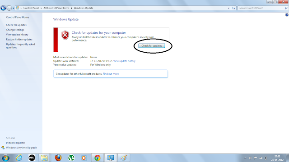289x162 pixels.
Task: Click View update history link beside install date
Action: click(x=125, y=61)
